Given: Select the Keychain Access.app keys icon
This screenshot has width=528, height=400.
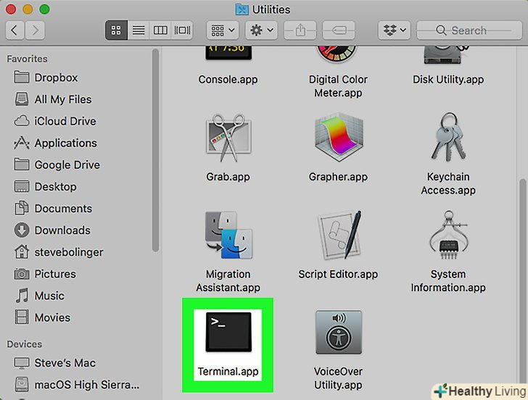Looking at the screenshot, I should [x=448, y=137].
